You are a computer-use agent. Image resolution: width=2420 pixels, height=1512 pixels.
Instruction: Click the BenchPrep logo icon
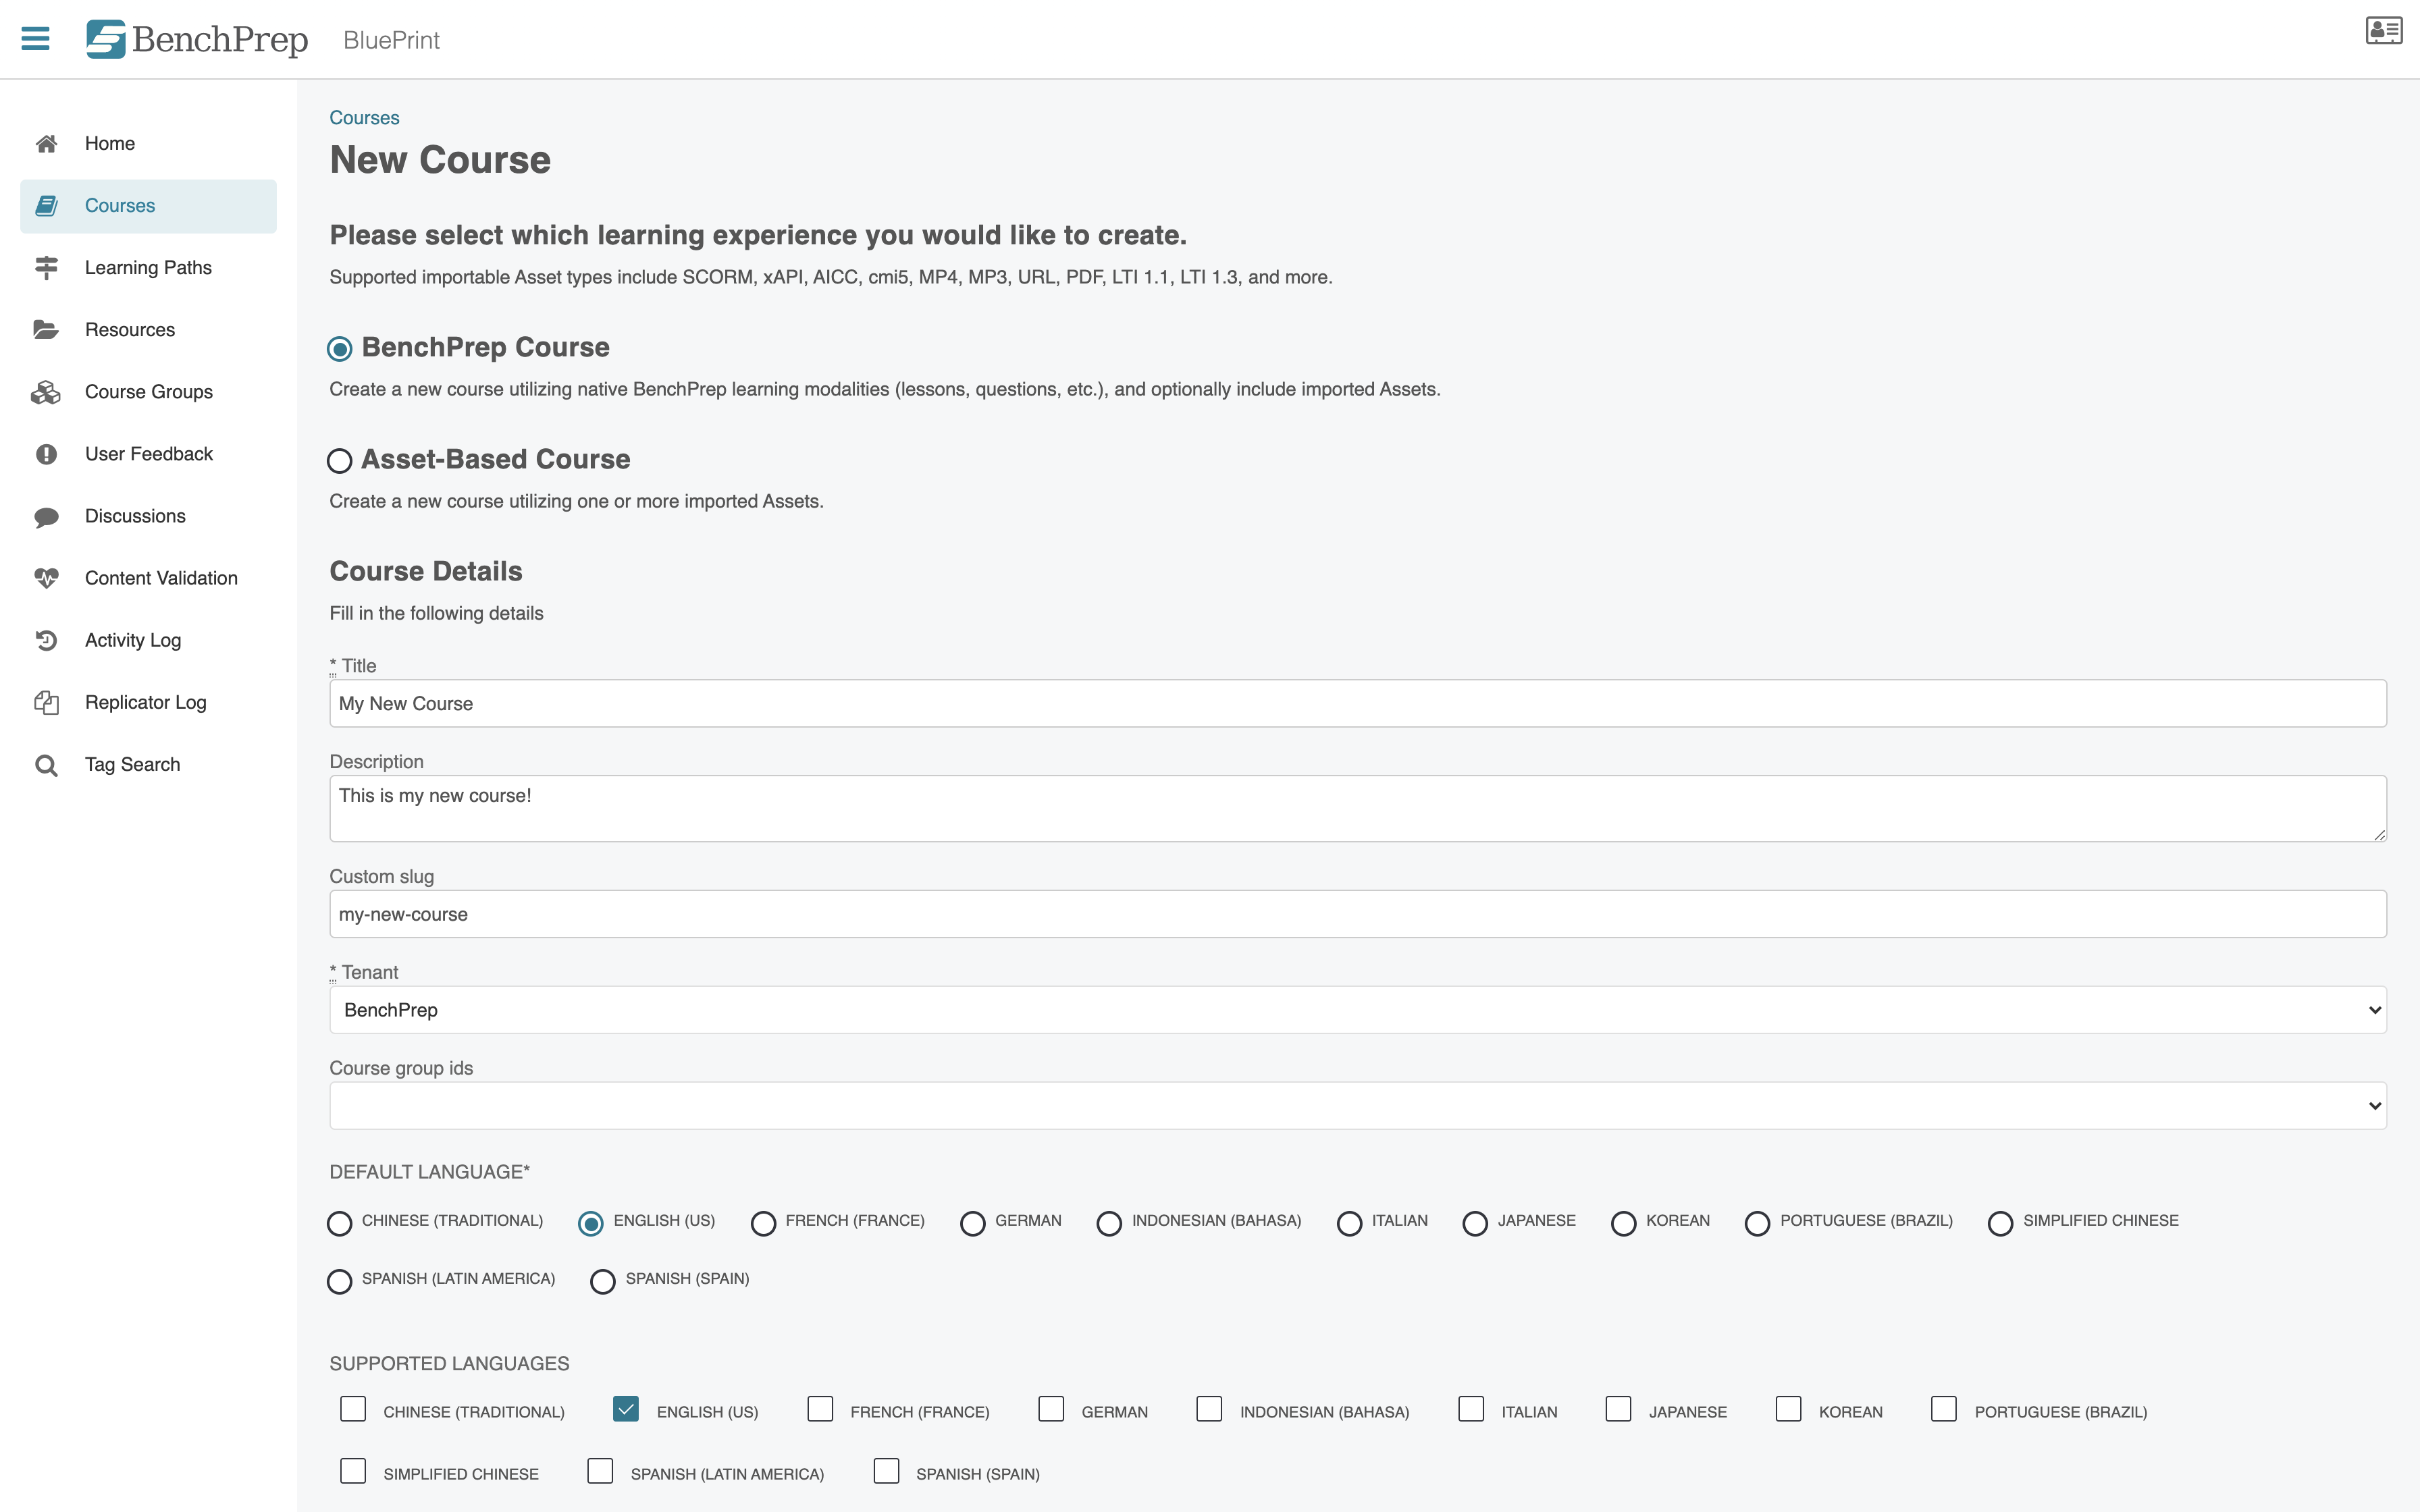click(x=105, y=39)
